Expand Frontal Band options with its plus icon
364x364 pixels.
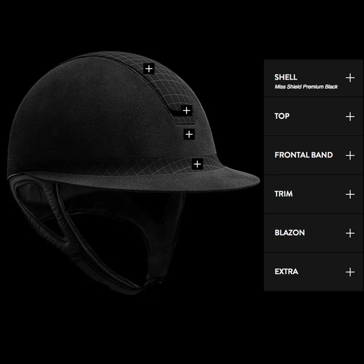(x=349, y=156)
